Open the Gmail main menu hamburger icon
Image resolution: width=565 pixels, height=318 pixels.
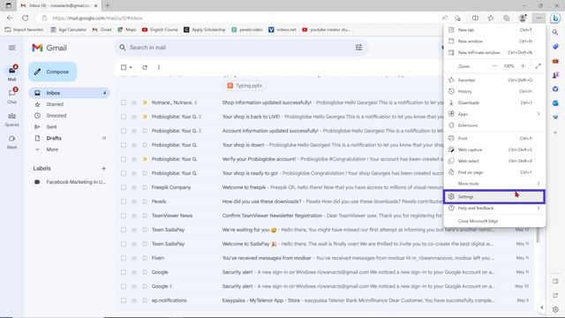click(x=11, y=48)
